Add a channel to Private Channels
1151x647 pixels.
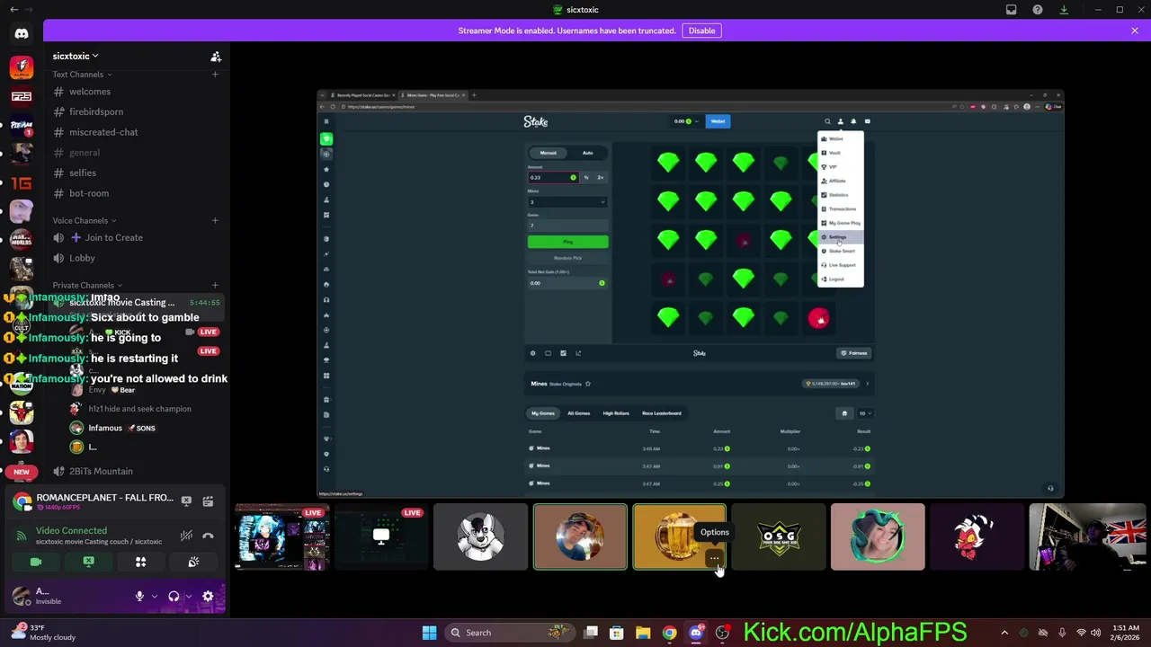pos(215,285)
